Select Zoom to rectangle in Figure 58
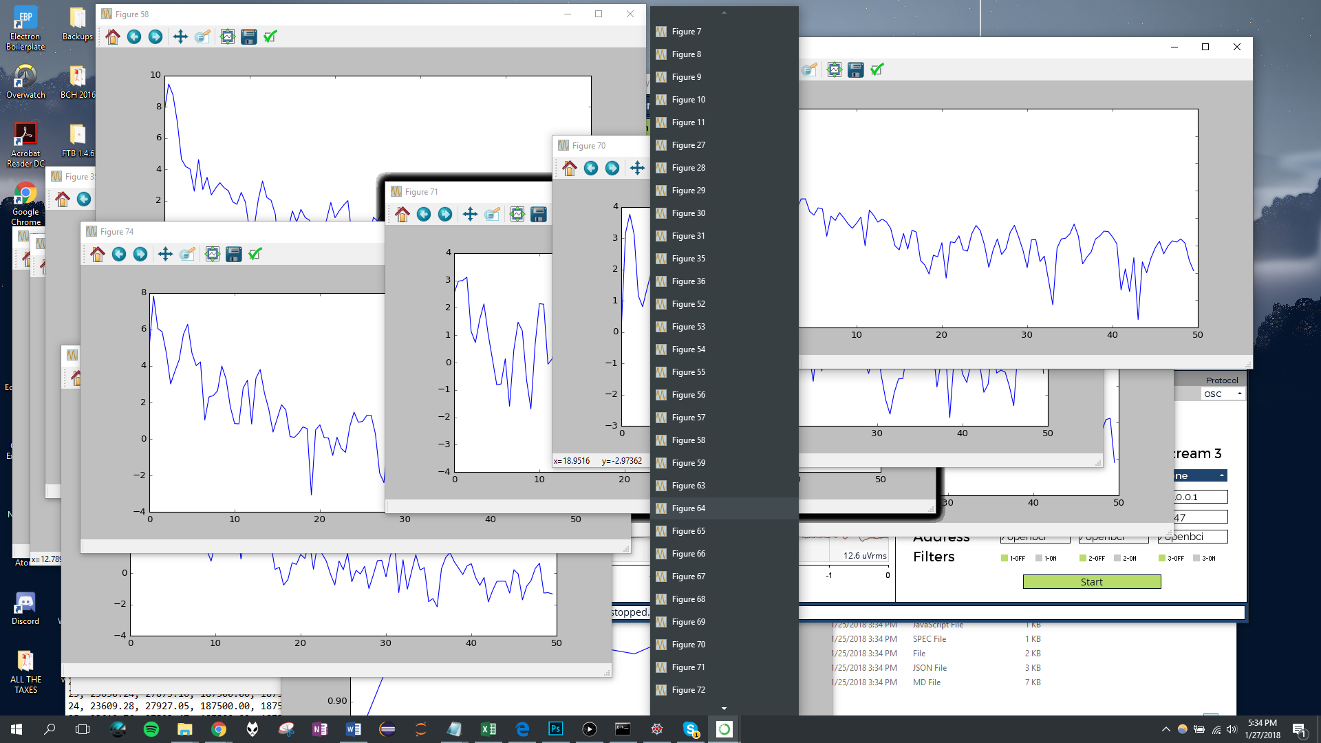Viewport: 1321px width, 743px height. click(x=202, y=37)
